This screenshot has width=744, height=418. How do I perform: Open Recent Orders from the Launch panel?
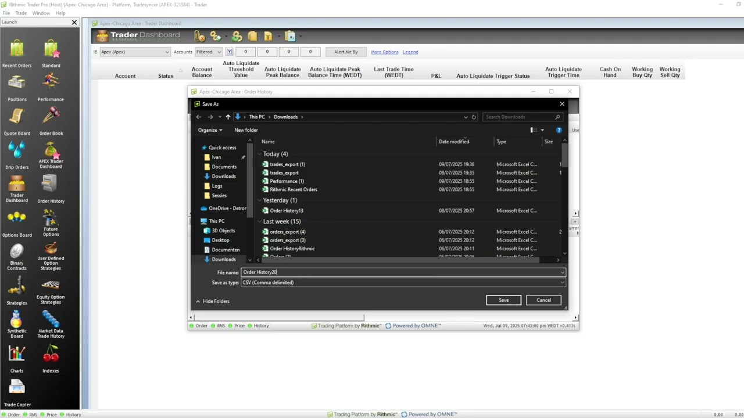17,53
